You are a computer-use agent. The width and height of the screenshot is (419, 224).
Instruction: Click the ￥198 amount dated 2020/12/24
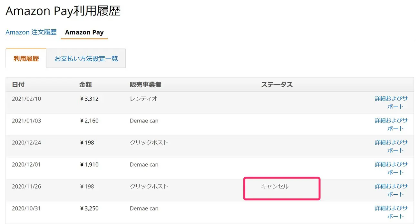87,143
